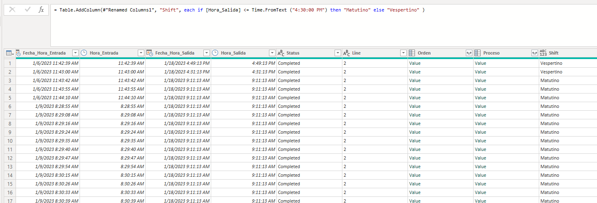Click cell 1/9/2023 8:28:55 AM
Screen dimensions: 597x203
click(48, 106)
